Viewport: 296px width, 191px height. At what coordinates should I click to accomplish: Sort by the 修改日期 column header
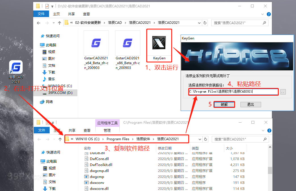[x=165, y=148]
